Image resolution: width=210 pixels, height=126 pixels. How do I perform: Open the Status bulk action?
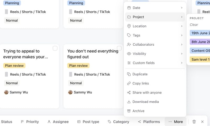[x=6, y=122]
